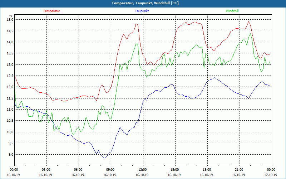The height and width of the screenshot is (179, 286).
Task: Click the 9,0 y-axis label
Action: [11, 154]
